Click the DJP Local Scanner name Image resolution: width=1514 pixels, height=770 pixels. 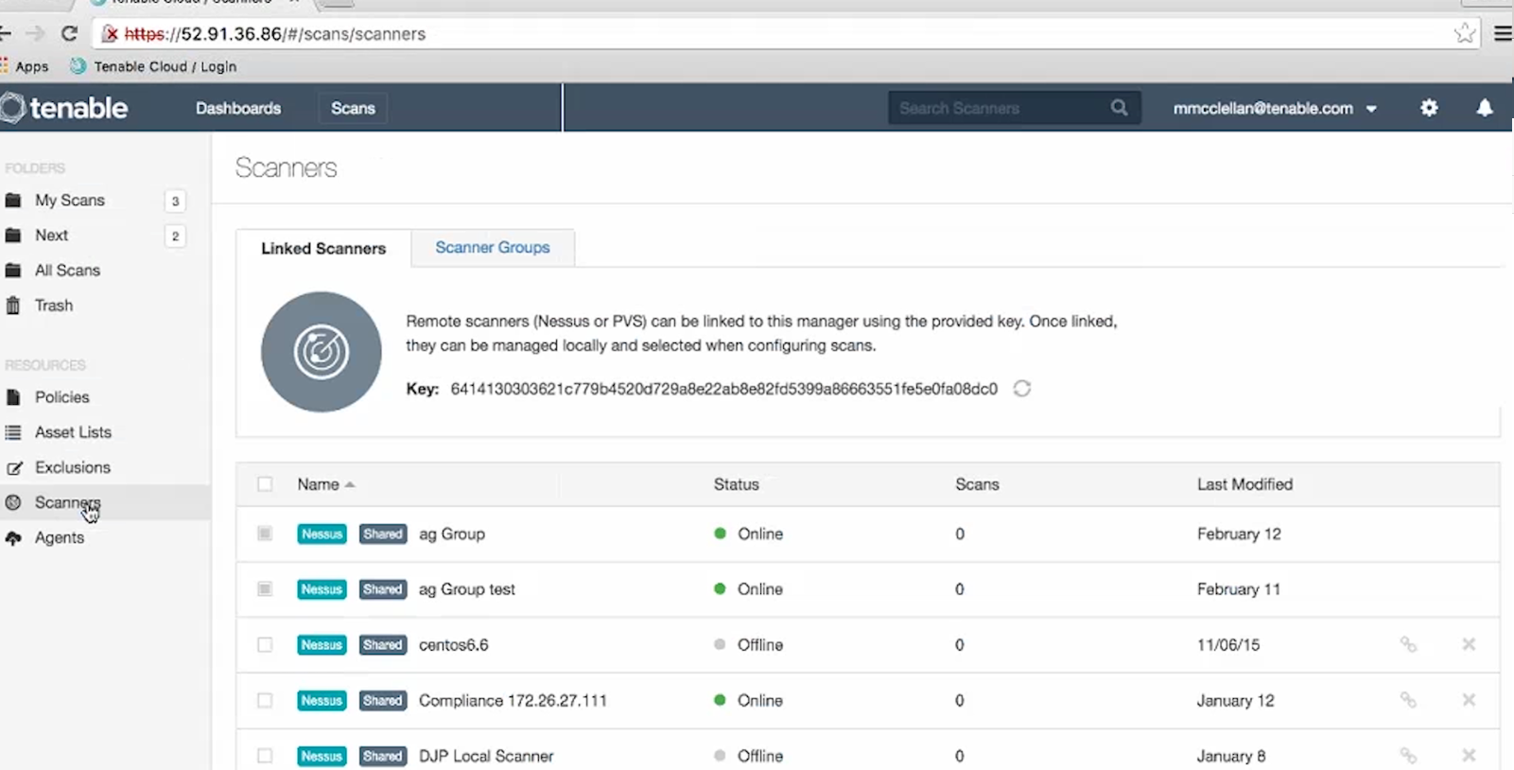tap(486, 757)
